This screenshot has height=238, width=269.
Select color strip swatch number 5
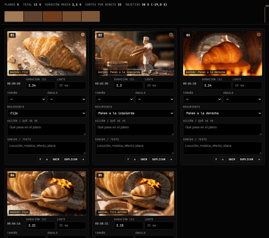(91, 16)
